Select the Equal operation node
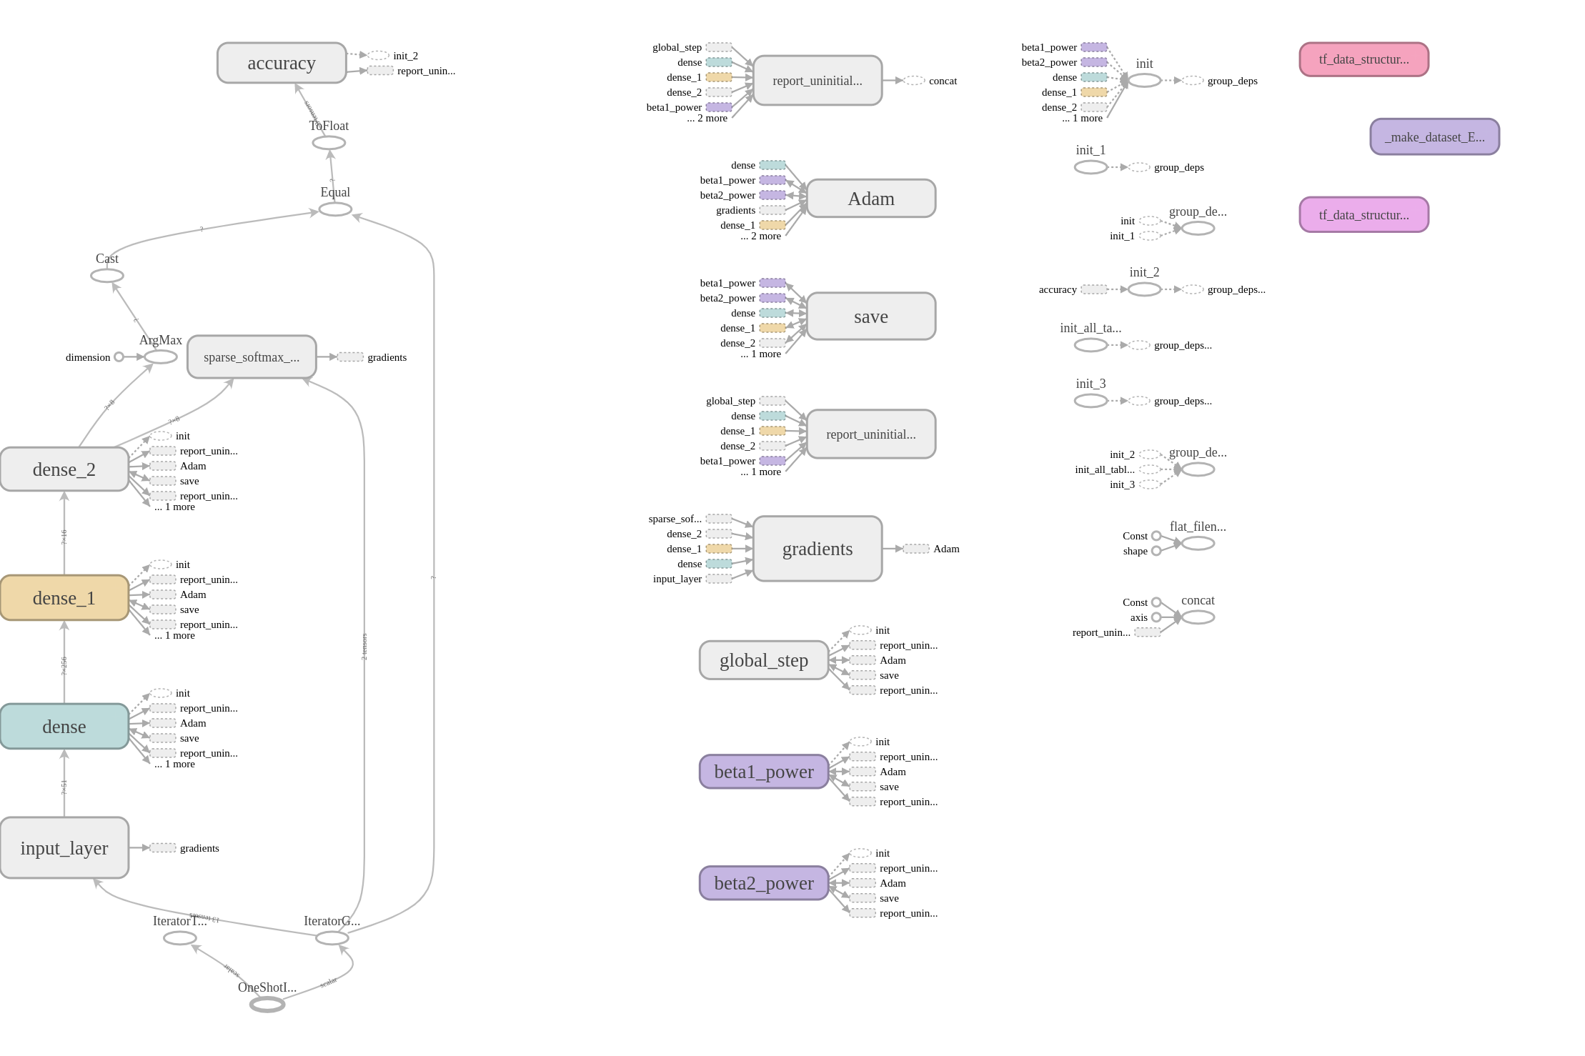The image size is (1585, 1056). [335, 209]
